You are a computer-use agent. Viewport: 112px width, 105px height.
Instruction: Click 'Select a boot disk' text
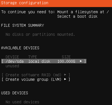(77, 16)
